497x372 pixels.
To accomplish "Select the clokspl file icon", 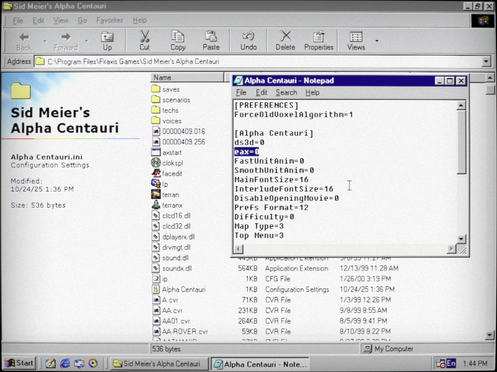I will coord(156,163).
